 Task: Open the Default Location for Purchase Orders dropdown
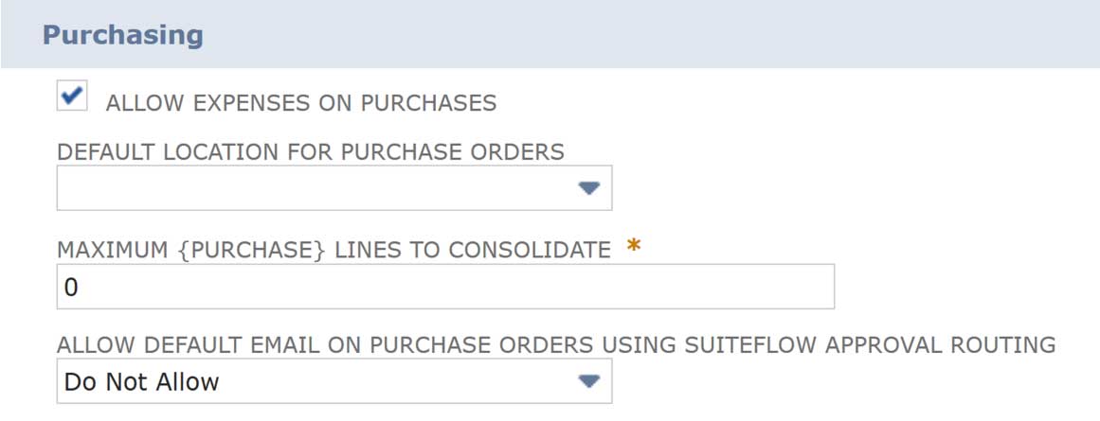[x=334, y=188]
